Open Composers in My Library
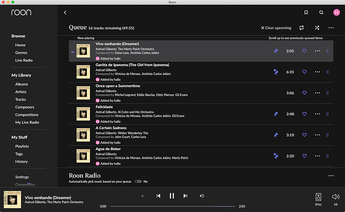Screen dimensions: 345x212 (x=24, y=107)
